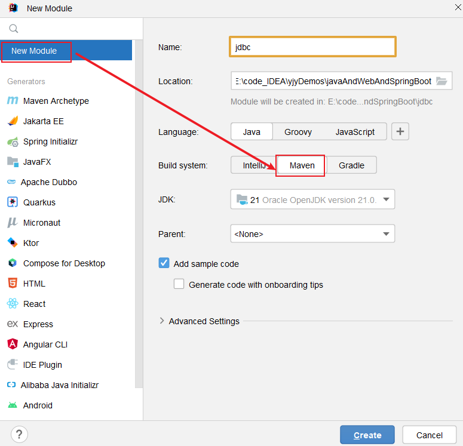Choose Gradle build system
This screenshot has height=446, width=463.
351,165
